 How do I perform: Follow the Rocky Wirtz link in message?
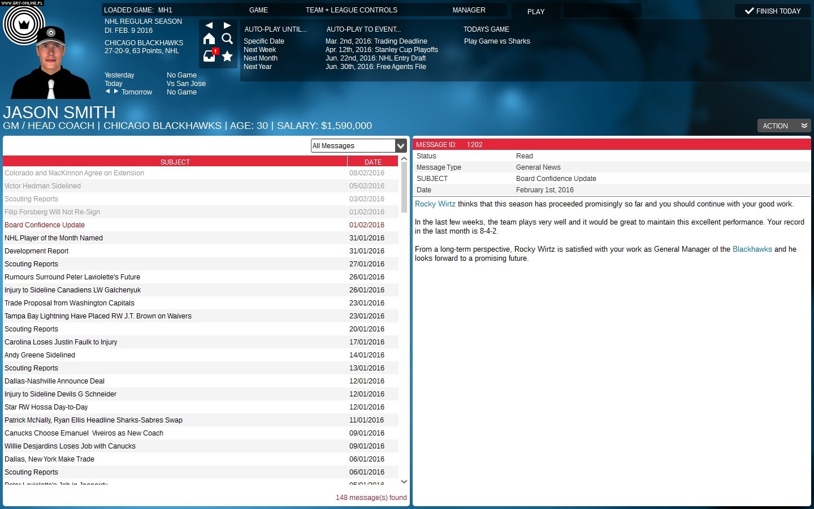[435, 204]
